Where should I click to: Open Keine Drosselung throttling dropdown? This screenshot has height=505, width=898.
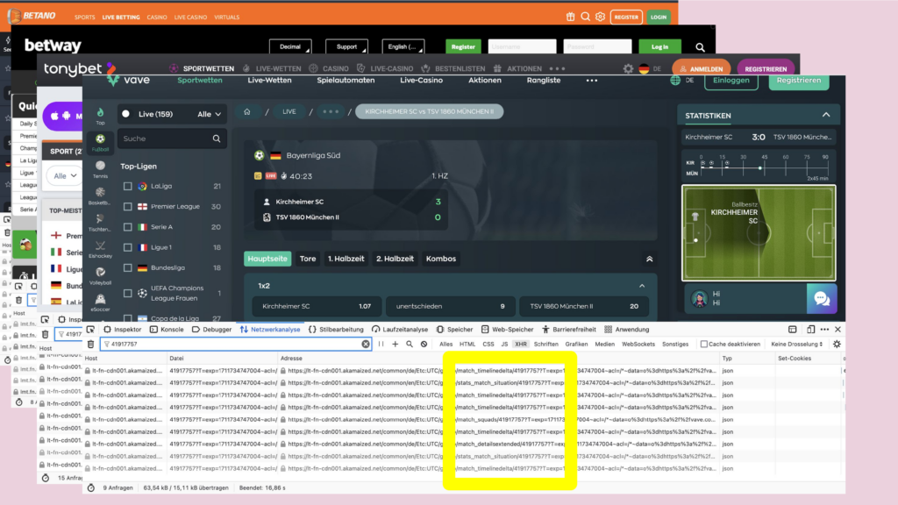pos(796,344)
